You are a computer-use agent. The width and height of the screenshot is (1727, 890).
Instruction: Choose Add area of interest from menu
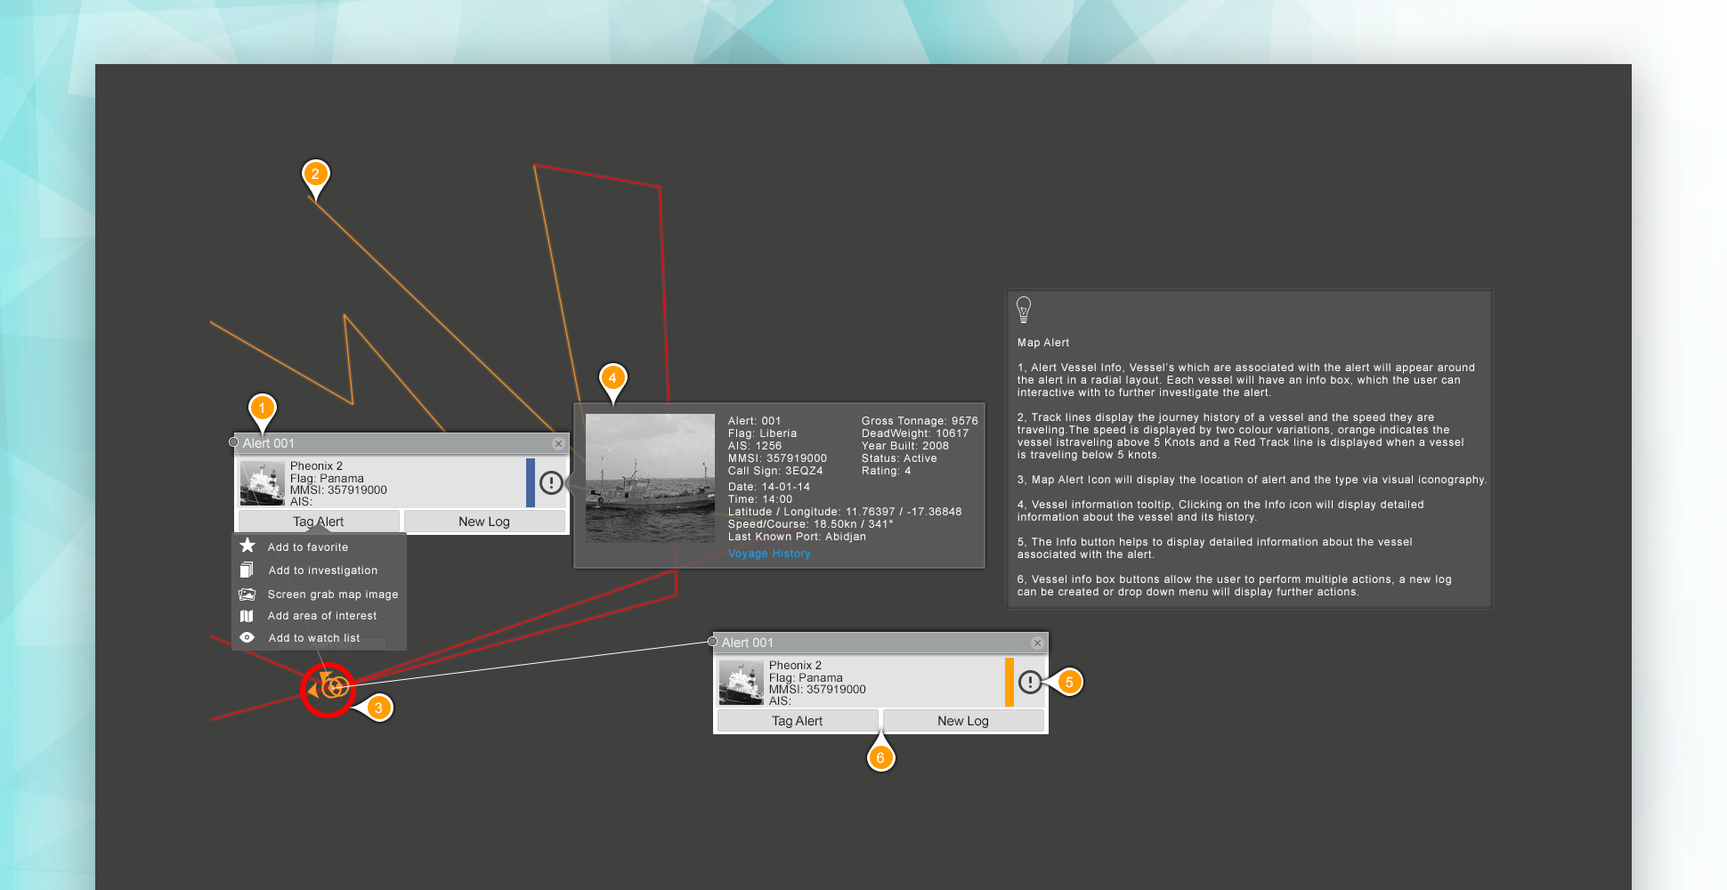tap(321, 616)
